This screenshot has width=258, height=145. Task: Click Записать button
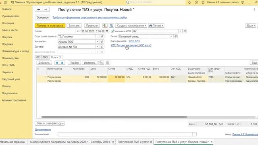coord(74,26)
